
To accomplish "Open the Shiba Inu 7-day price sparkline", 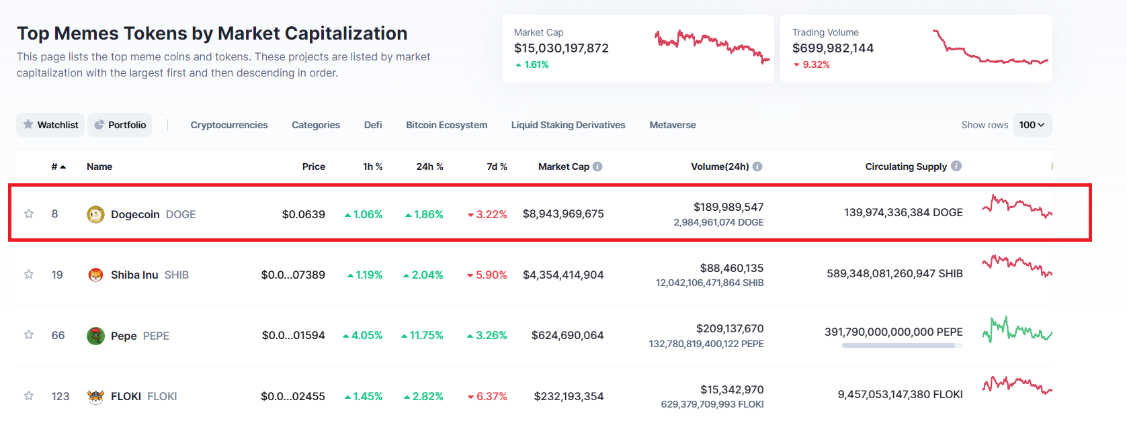I will click(1017, 266).
